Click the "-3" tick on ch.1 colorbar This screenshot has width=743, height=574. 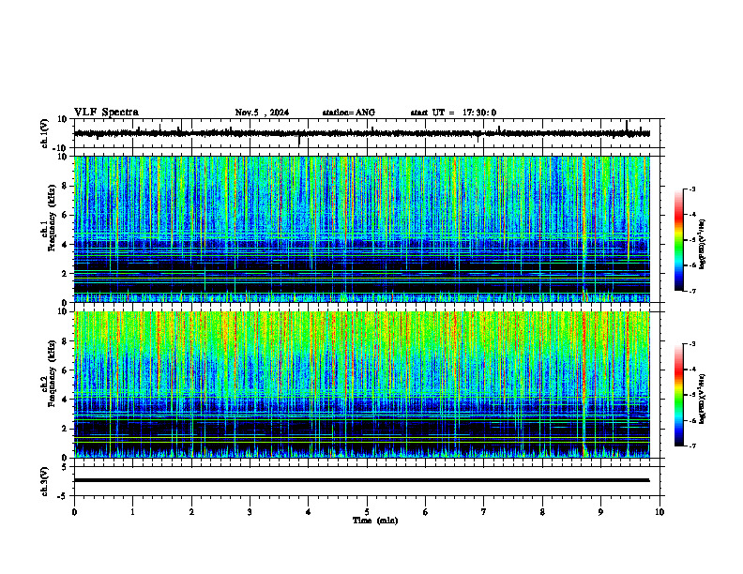pyautogui.click(x=692, y=189)
